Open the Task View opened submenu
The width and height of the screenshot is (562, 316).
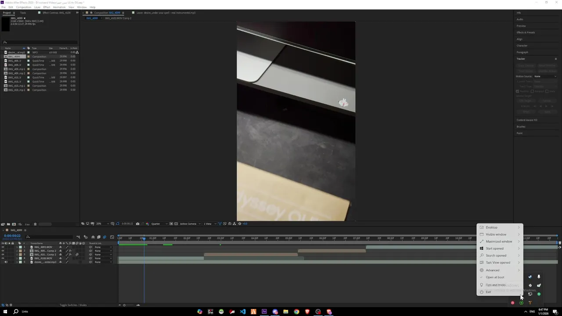click(500, 262)
